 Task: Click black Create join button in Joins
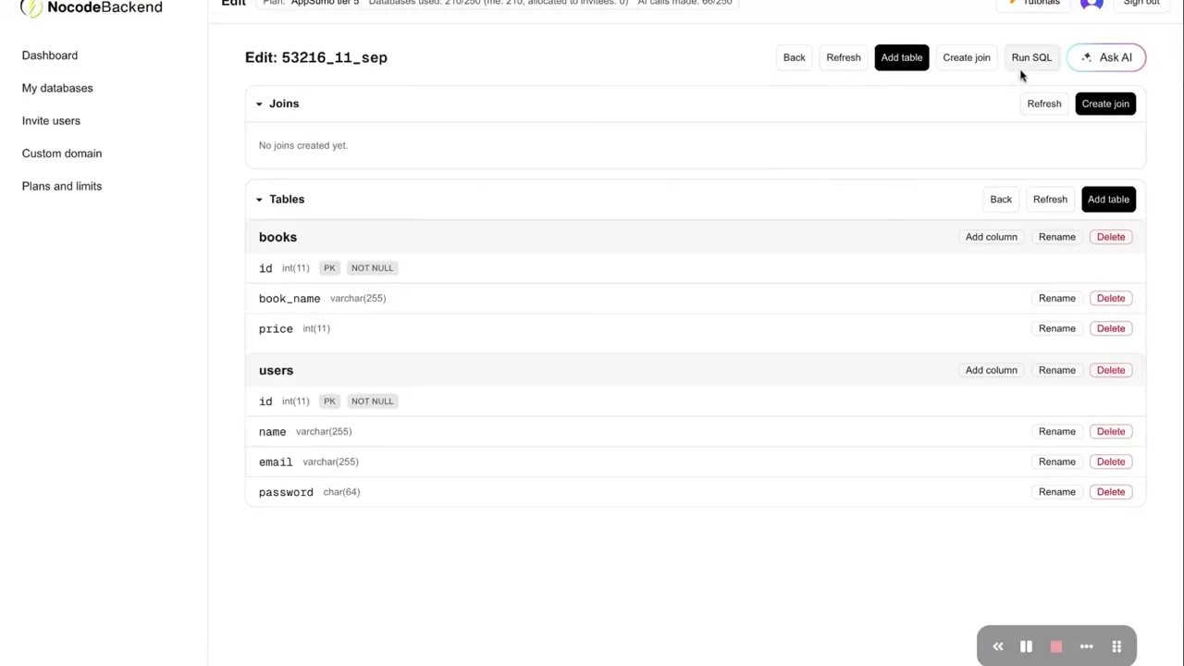pos(1105,104)
